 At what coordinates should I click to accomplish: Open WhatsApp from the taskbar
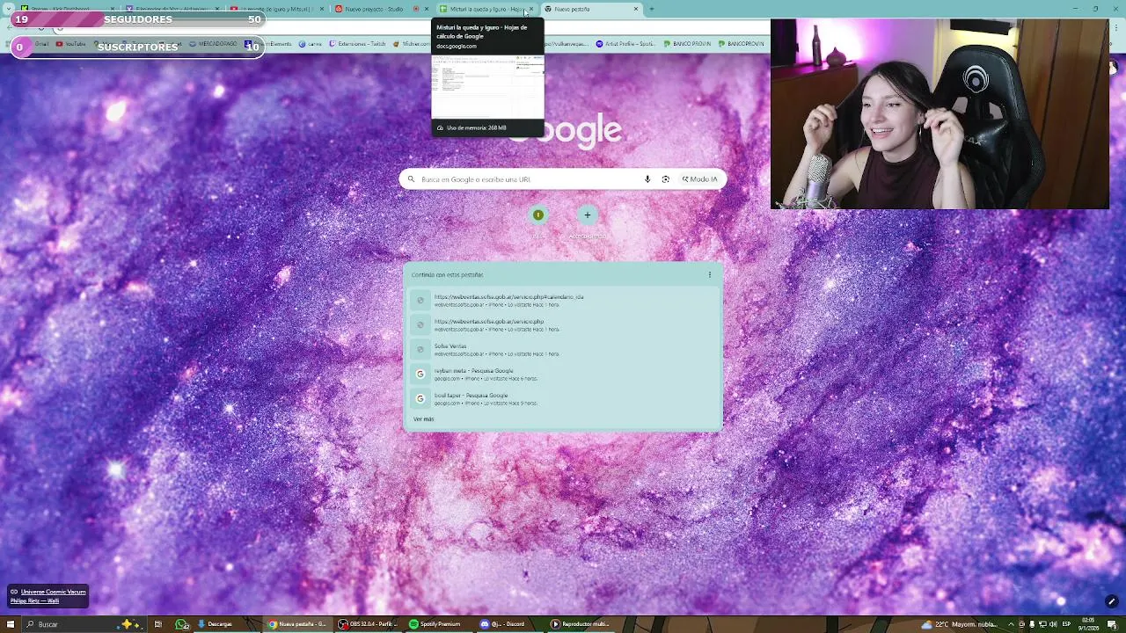point(182,624)
